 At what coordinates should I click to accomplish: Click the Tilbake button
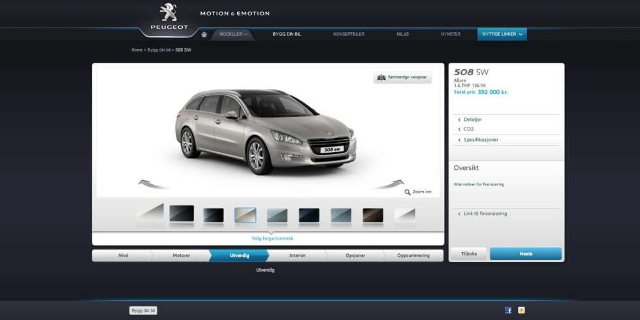pyautogui.click(x=469, y=253)
